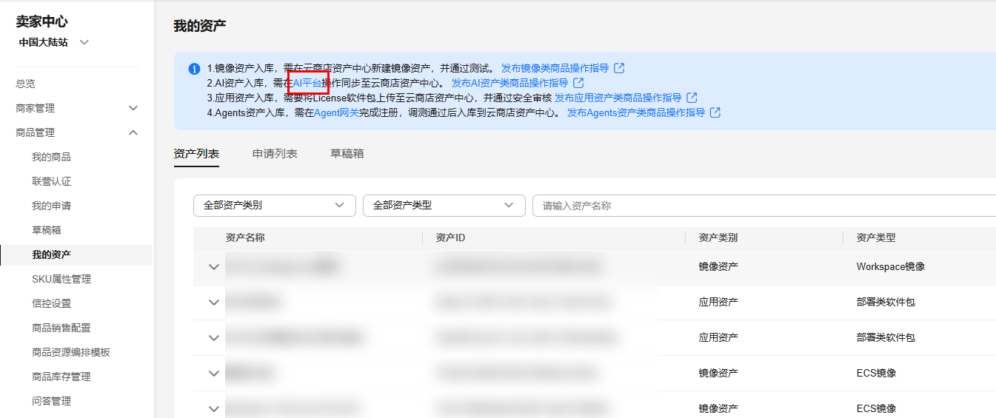Click the 资产名称 column header
Viewport: 996px width, 418px height.
[245, 237]
